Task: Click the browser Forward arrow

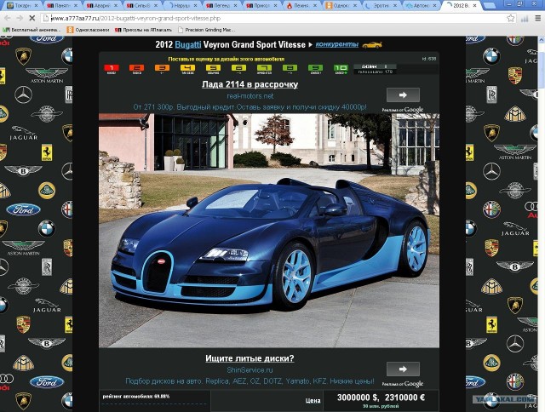Action: tap(20, 18)
